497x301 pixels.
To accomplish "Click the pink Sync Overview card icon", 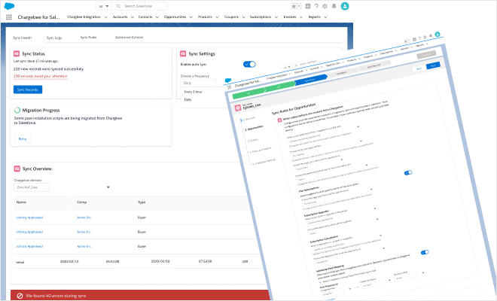I will click(17, 169).
